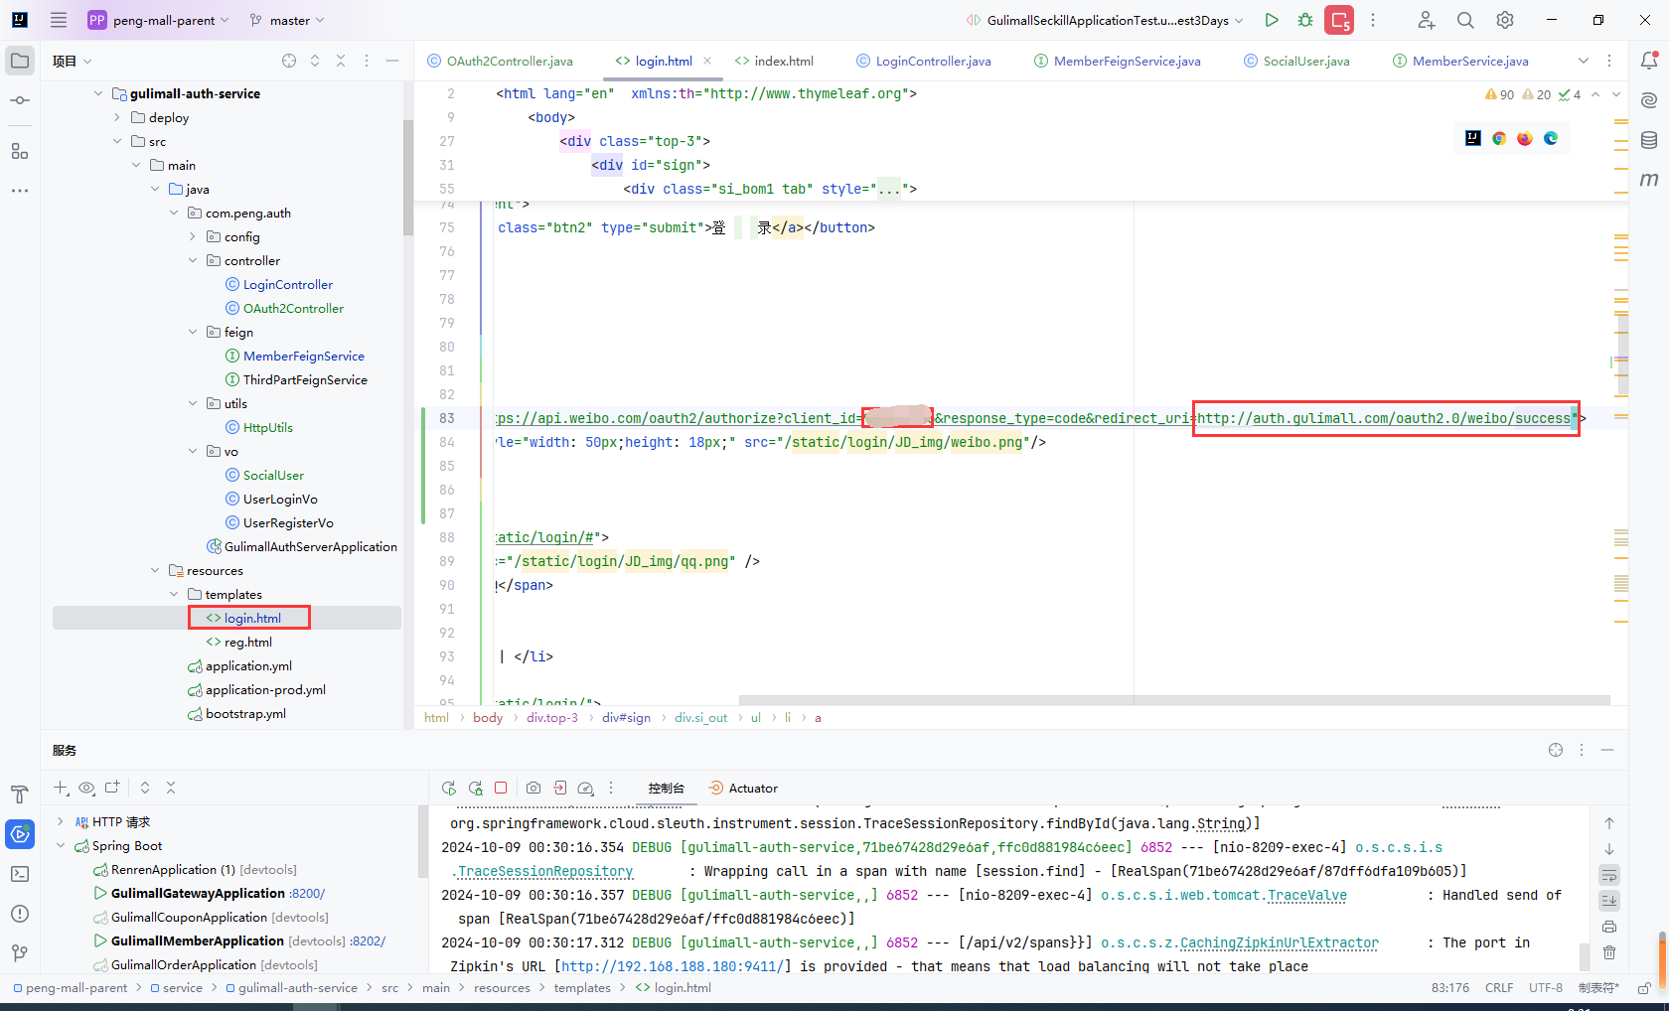
Task: Select the 控制台 console tab
Action: point(666,788)
